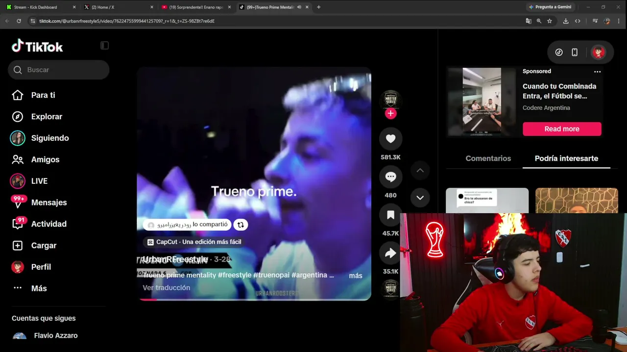Click the repost icon beside 'lo compartió'
The width and height of the screenshot is (627, 352).
pos(241,225)
